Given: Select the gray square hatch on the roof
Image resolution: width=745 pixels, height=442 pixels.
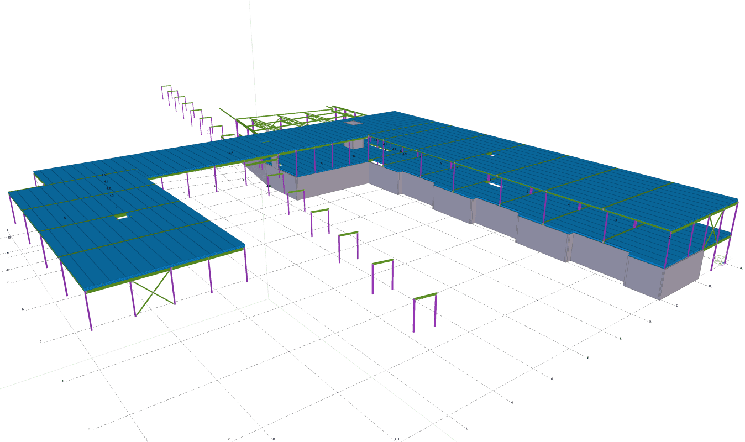Looking at the screenshot, I should 353,123.
